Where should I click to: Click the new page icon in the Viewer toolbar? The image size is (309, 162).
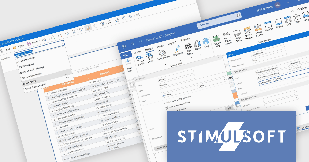pos(53,37)
